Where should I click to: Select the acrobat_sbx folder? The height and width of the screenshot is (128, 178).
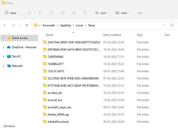click(x=53, y=93)
